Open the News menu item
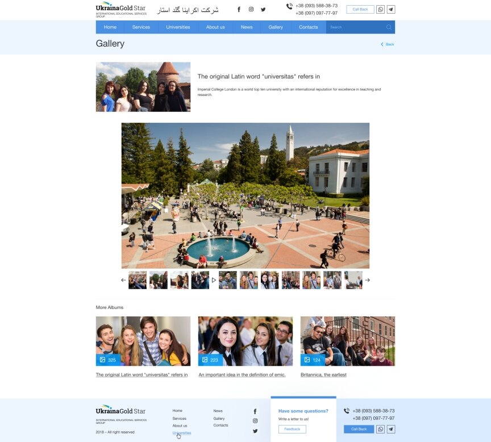Image resolution: width=491 pixels, height=442 pixels. pyautogui.click(x=247, y=27)
